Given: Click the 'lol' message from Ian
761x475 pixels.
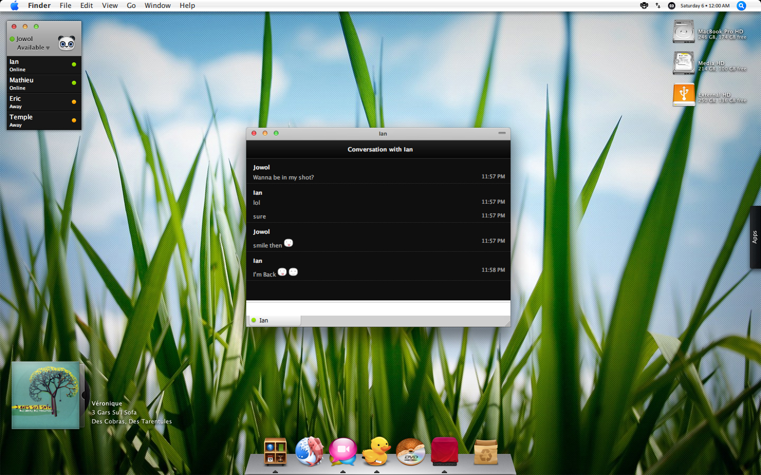Looking at the screenshot, I should pos(256,203).
